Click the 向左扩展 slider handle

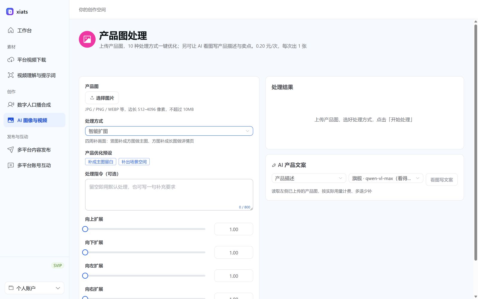(x=85, y=276)
